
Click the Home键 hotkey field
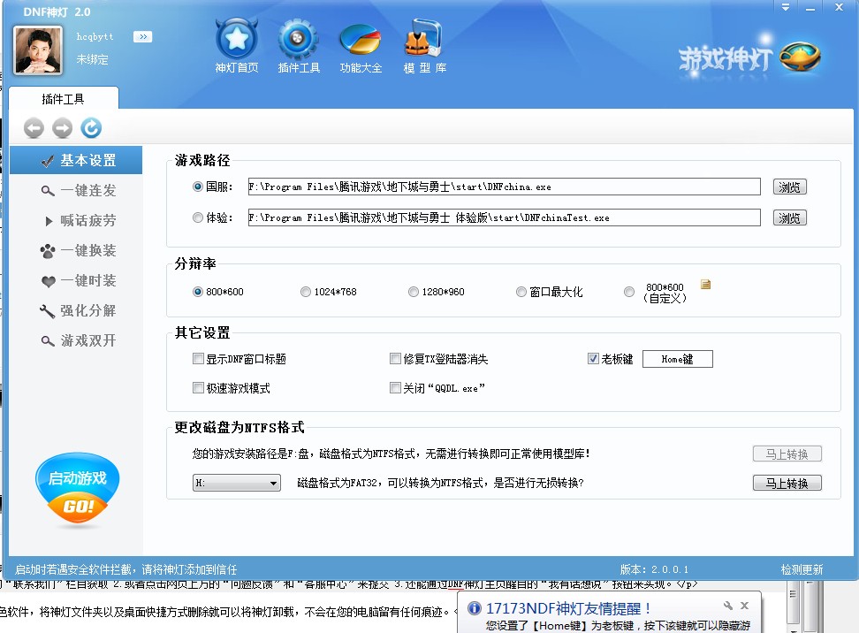pos(678,359)
